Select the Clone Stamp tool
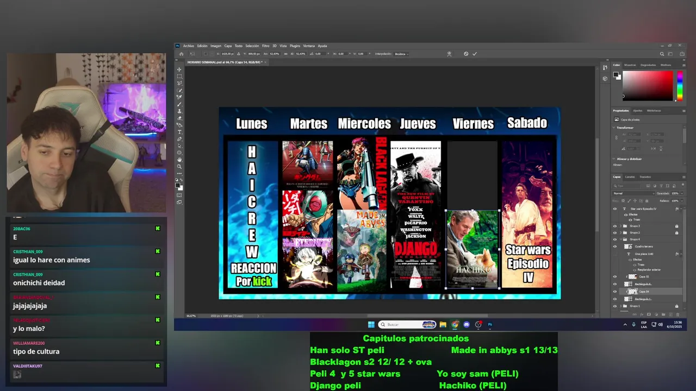This screenshot has width=696, height=391. [x=179, y=111]
